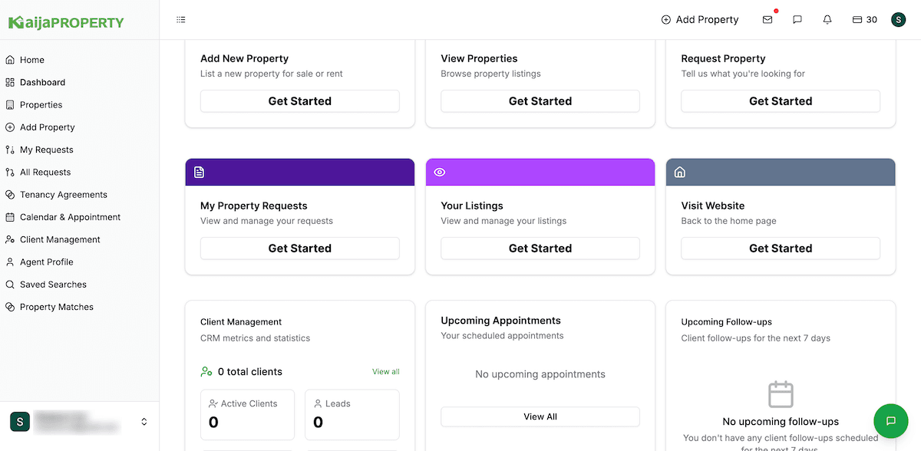
Task: Click the KaijaPROPERTY logo
Action: click(x=66, y=22)
